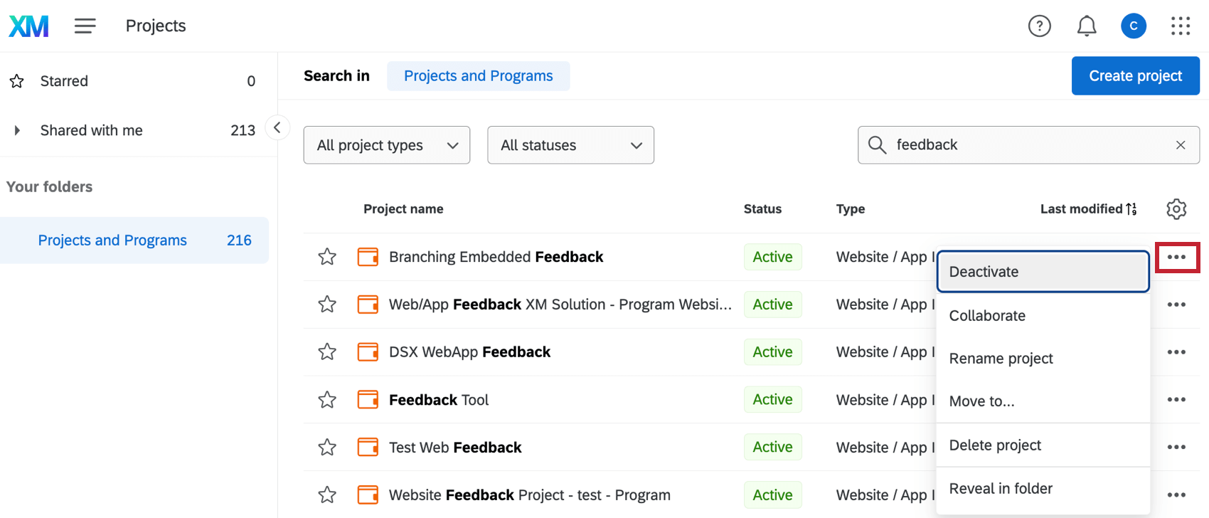Star the Branching Embedded Feedback project

pos(327,257)
